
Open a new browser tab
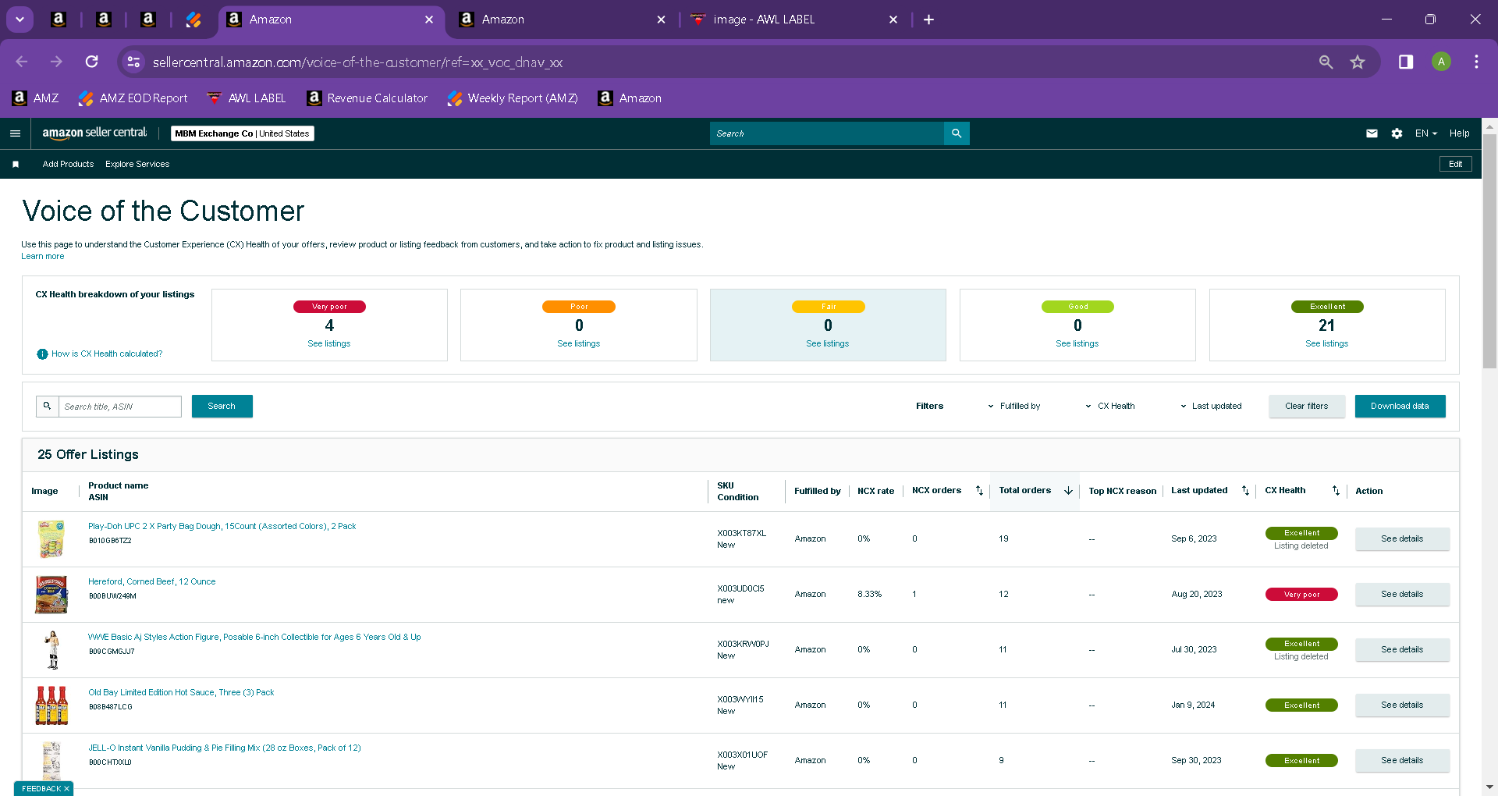click(x=928, y=20)
